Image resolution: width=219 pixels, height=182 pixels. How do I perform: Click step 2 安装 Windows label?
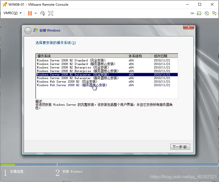click(x=72, y=172)
